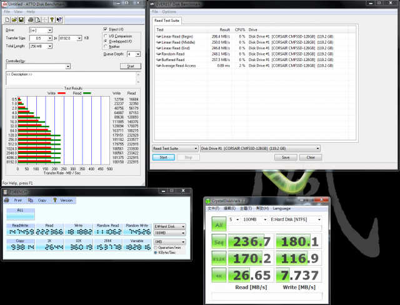This screenshot has width=400, height=305.
Task: Click the Save button in EVEREST
Action: pyautogui.click(x=286, y=157)
